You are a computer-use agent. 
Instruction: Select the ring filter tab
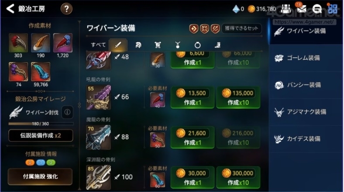(x=197, y=45)
